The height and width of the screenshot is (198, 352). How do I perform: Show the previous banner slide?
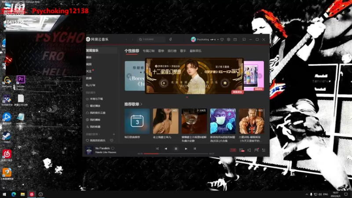(x=129, y=76)
